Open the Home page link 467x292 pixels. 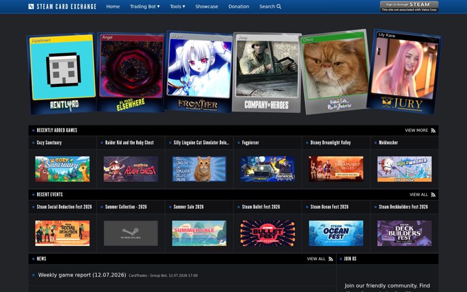point(113,6)
